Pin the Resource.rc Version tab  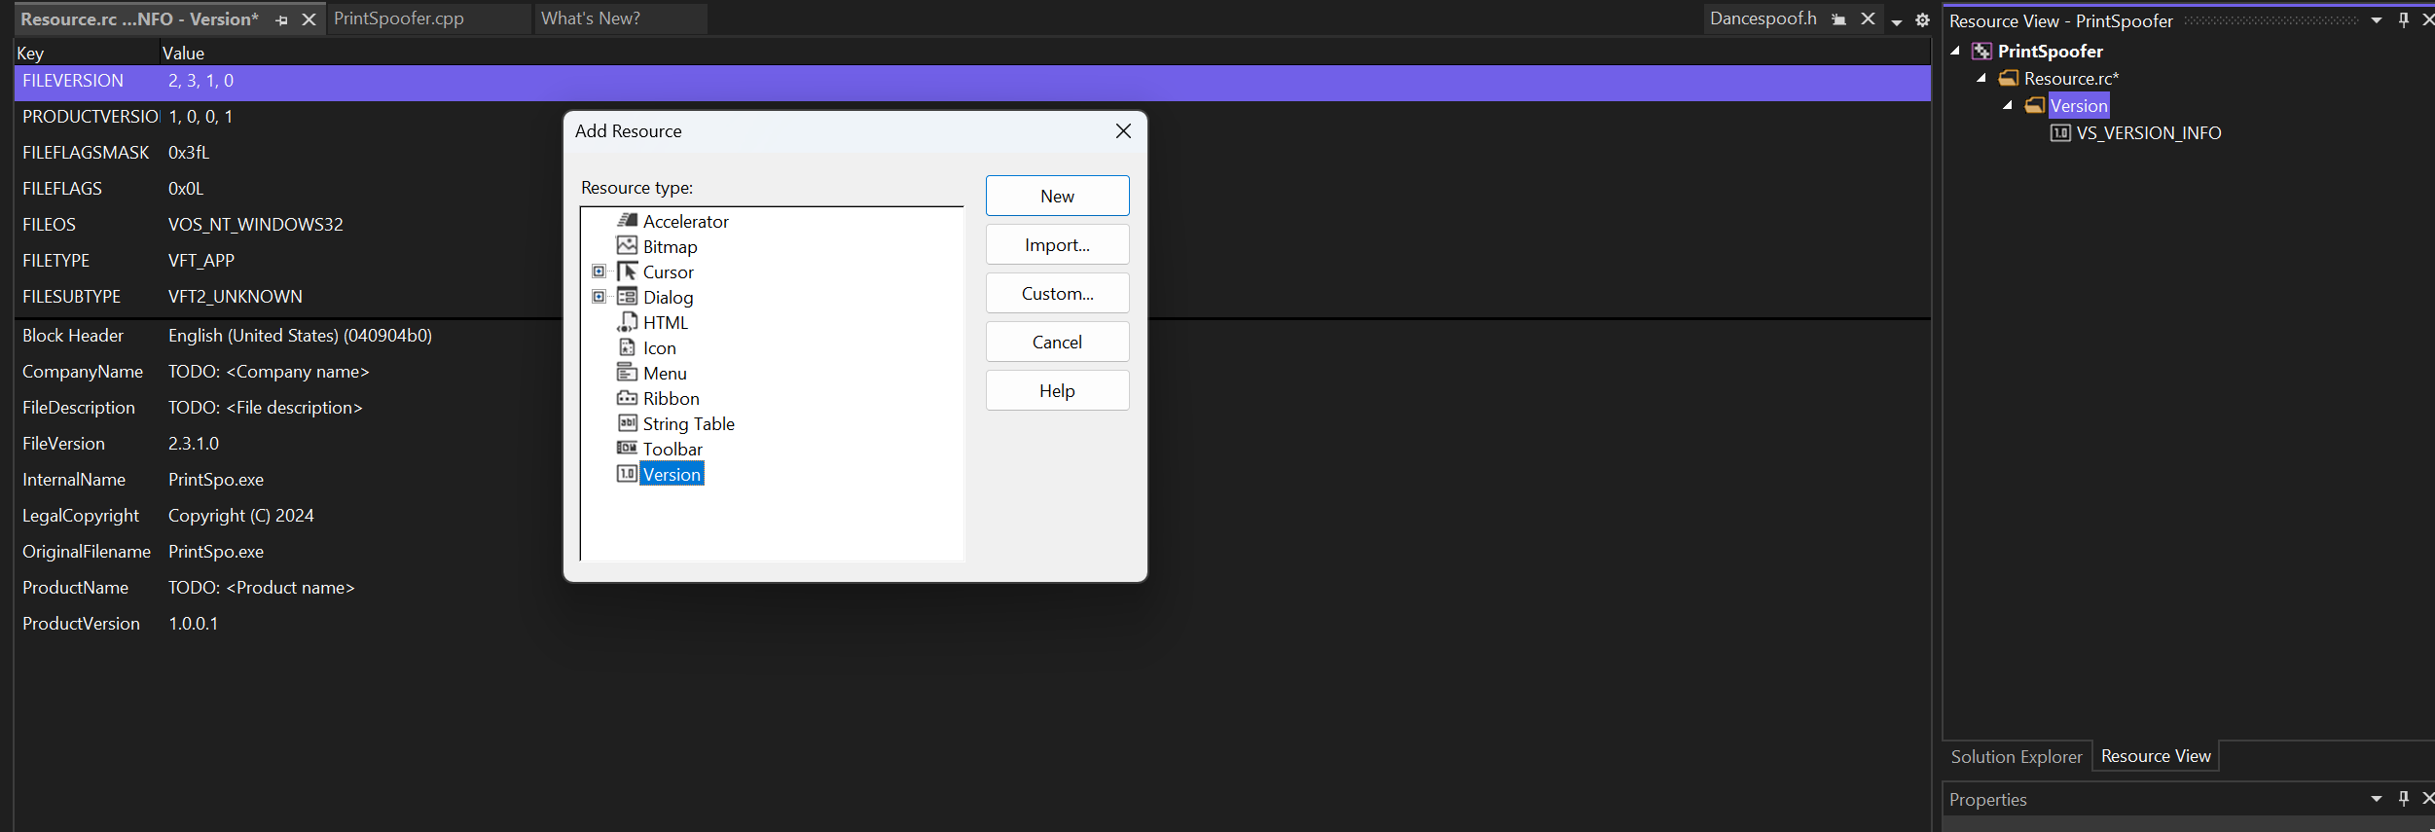coord(282,19)
